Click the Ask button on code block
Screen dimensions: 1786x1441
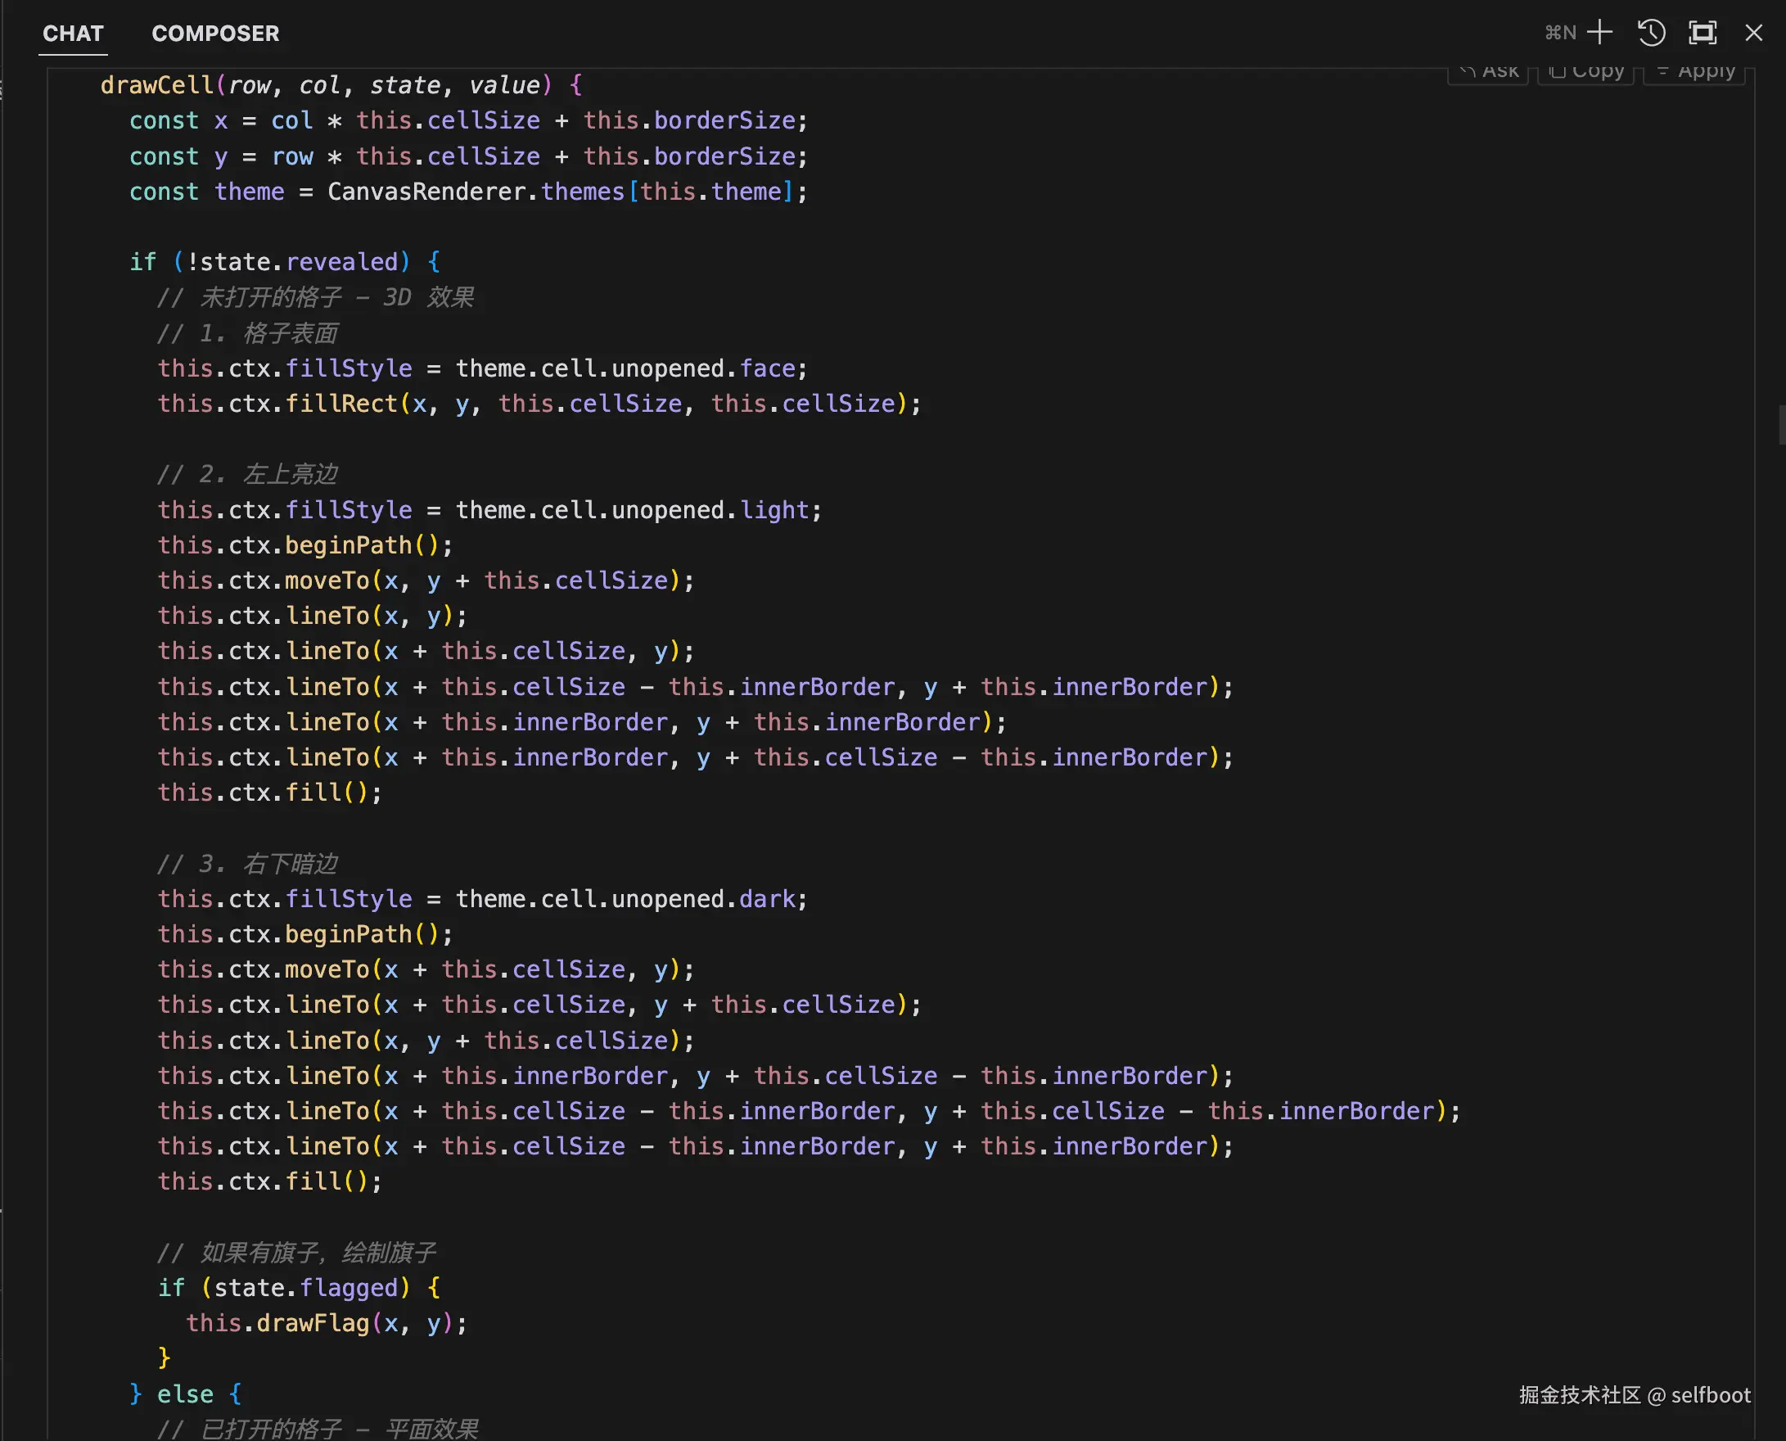(x=1489, y=72)
